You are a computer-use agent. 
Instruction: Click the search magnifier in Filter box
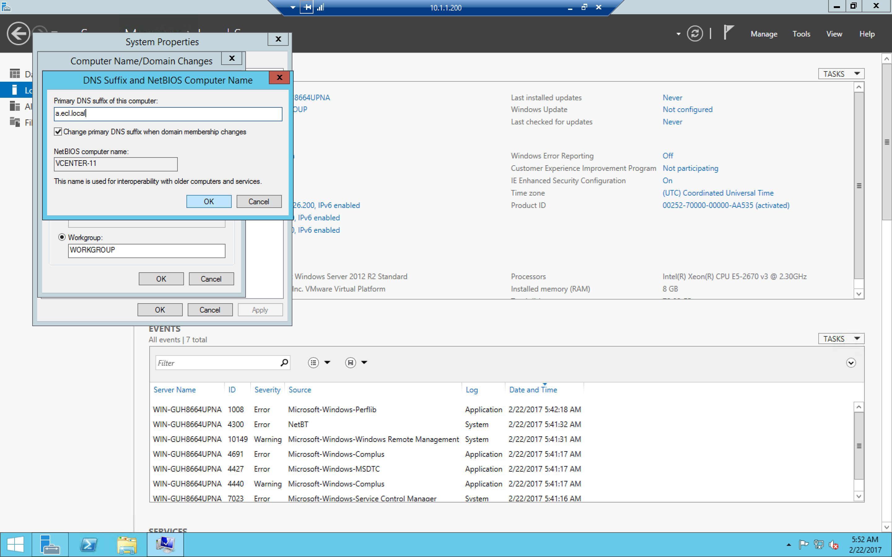click(284, 362)
